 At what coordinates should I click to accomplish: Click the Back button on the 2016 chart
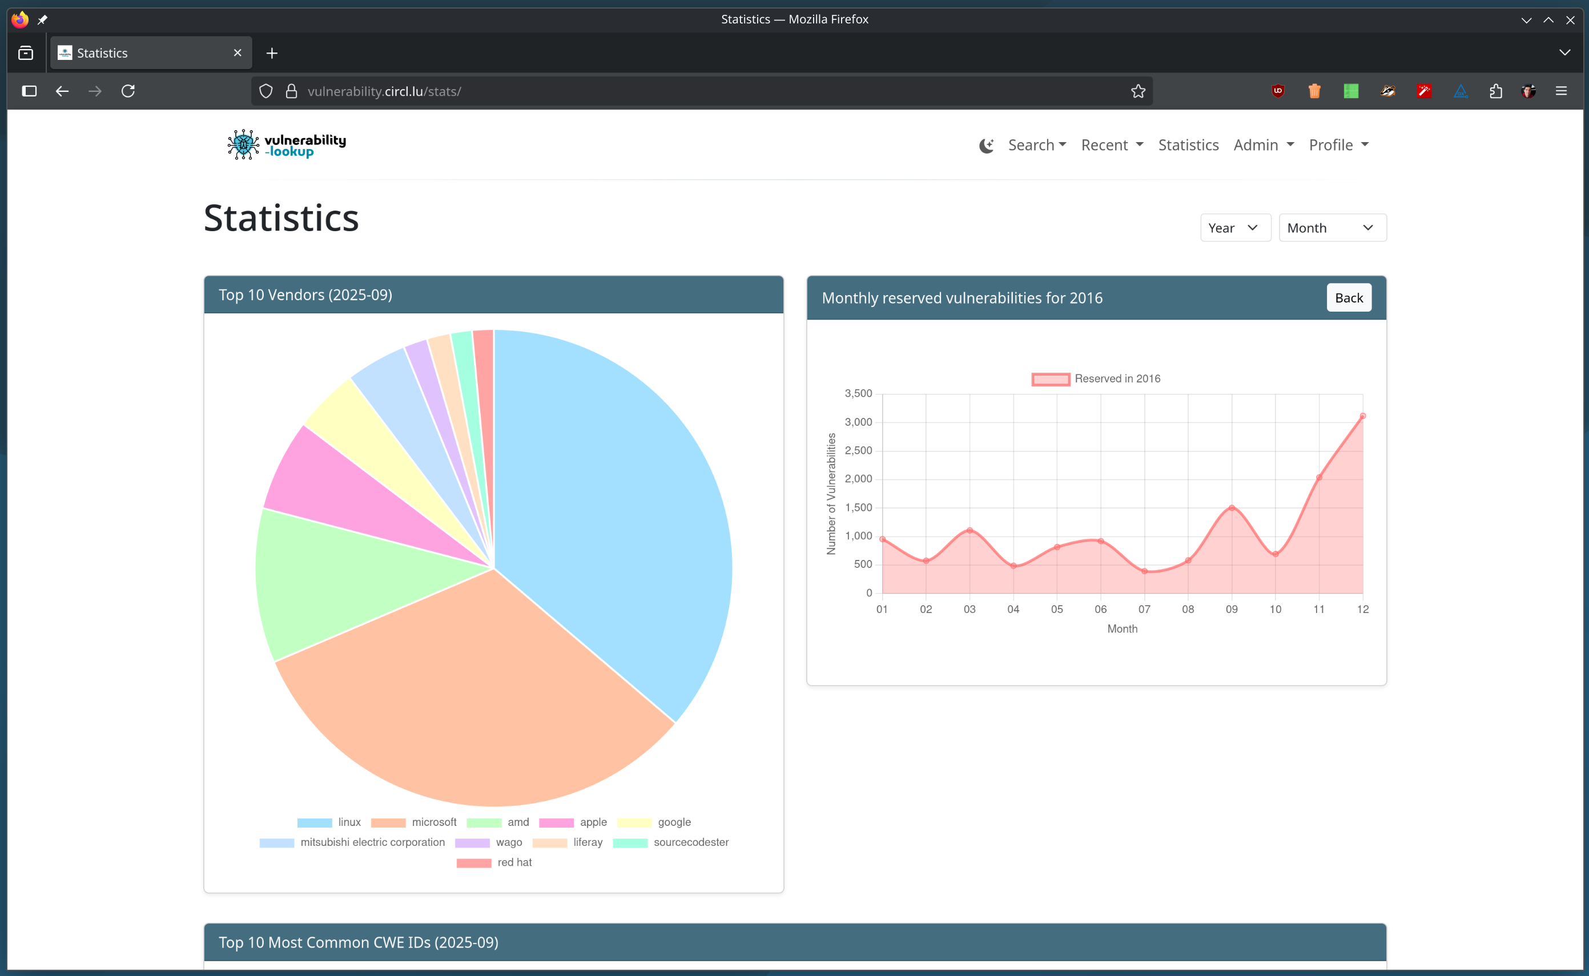[1349, 297]
